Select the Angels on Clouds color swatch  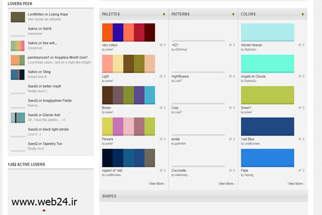267,64
